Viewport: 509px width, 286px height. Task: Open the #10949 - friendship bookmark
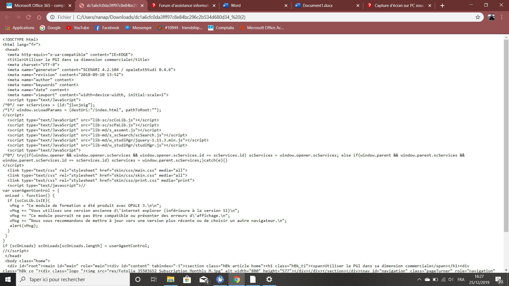pyautogui.click(x=180, y=28)
